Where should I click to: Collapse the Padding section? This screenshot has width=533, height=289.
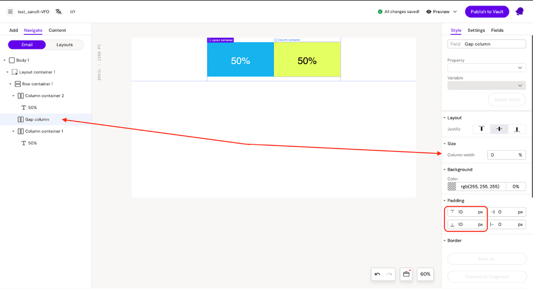tap(445, 201)
